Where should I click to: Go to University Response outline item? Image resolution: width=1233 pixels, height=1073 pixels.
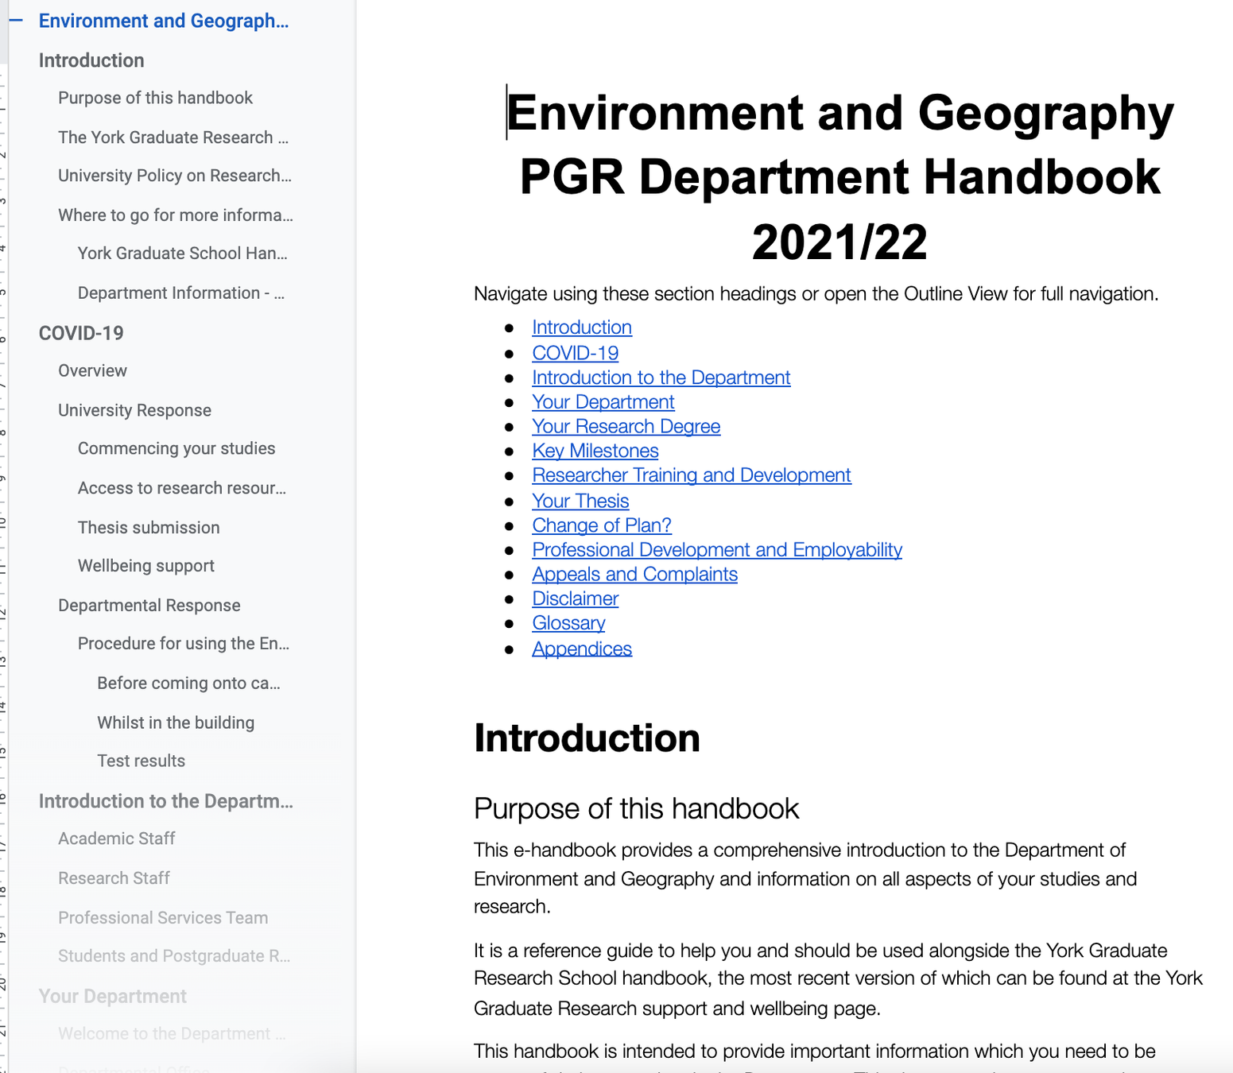134,411
